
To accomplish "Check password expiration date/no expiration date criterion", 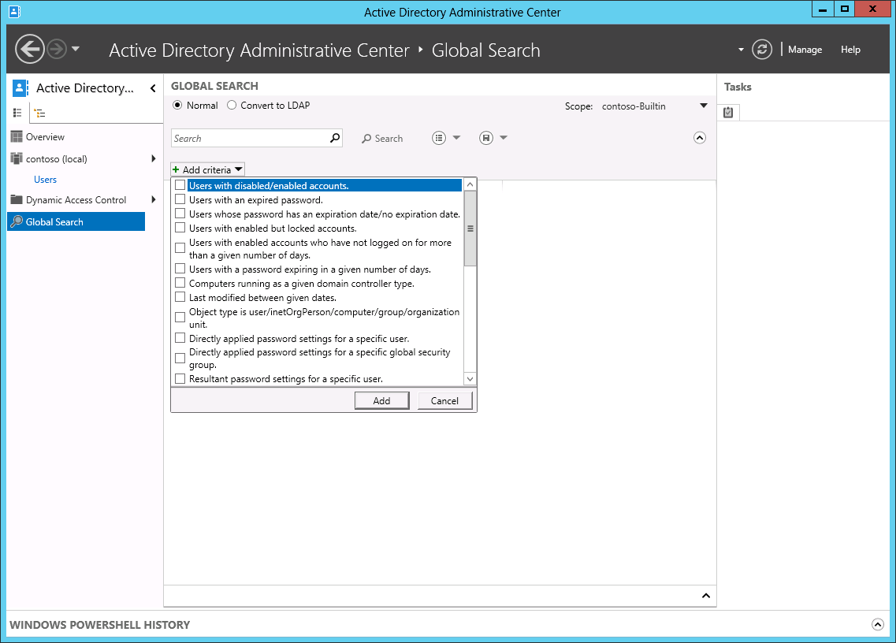I will [180, 214].
